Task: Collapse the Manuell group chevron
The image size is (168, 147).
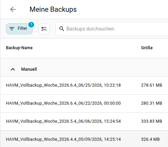Action: tap(13, 69)
